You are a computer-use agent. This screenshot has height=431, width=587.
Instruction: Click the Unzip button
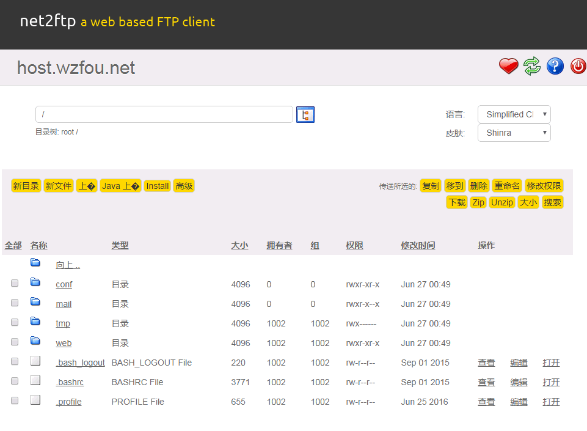tap(502, 202)
